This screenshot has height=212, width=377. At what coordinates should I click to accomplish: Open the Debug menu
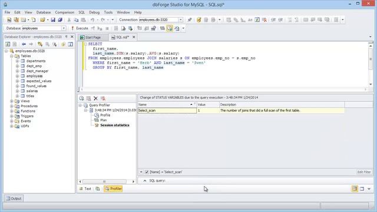[x=94, y=12]
